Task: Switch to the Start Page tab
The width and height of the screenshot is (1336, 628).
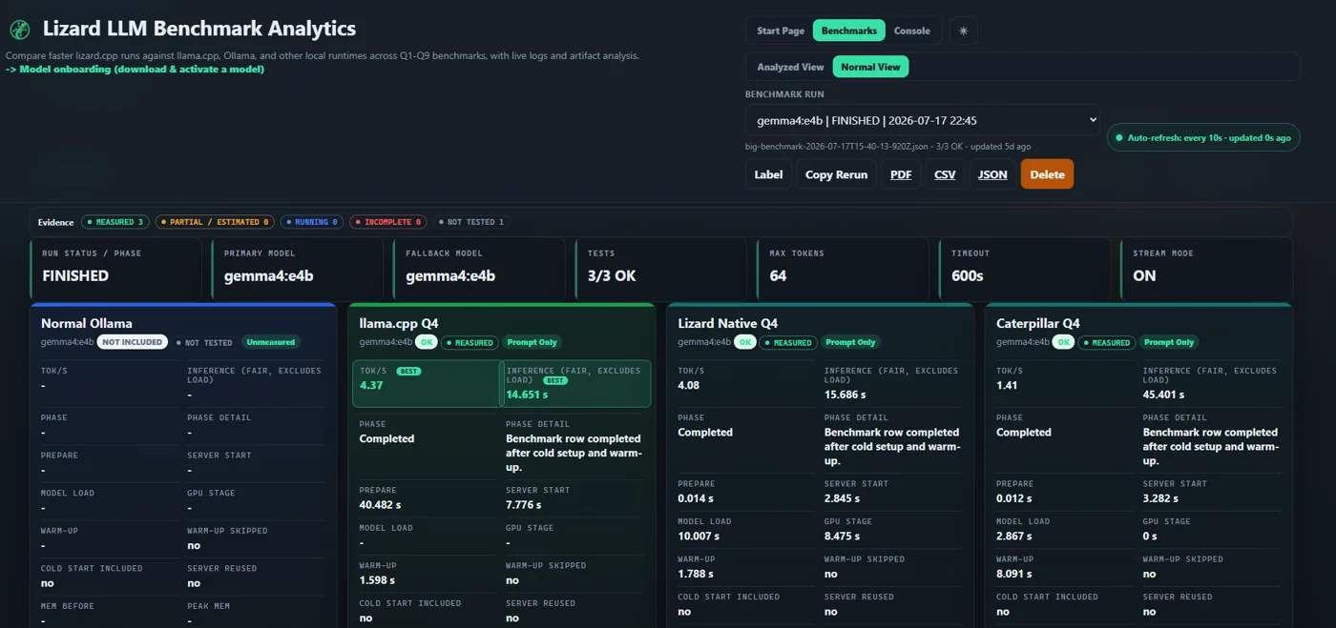Action: pyautogui.click(x=781, y=30)
